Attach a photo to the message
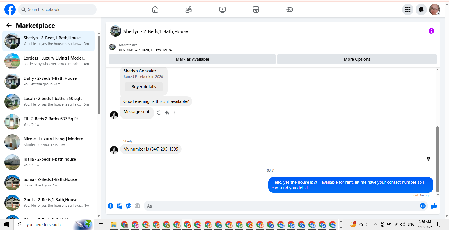The height and width of the screenshot is (230, 449). [x=120, y=206]
